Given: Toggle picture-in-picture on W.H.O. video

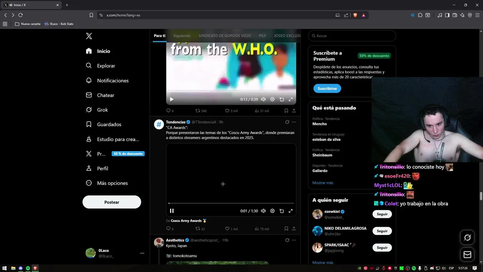Looking at the screenshot, I should click(281, 99).
